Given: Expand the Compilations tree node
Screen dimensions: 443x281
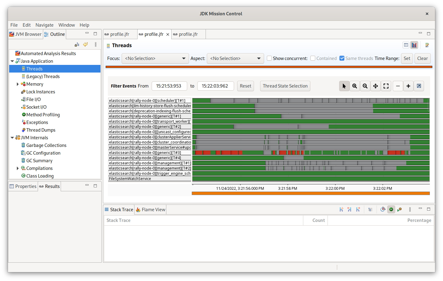Looking at the screenshot, I should 18,168.
